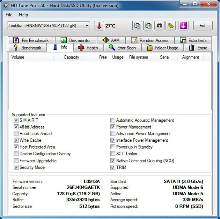Image resolution: width=220 pixels, height=219 pixels.
Task: Open options via the gears icon
Action: pyautogui.click(x=171, y=26)
